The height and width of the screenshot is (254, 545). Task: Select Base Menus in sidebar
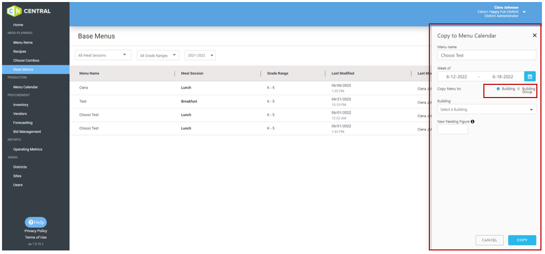(36, 70)
